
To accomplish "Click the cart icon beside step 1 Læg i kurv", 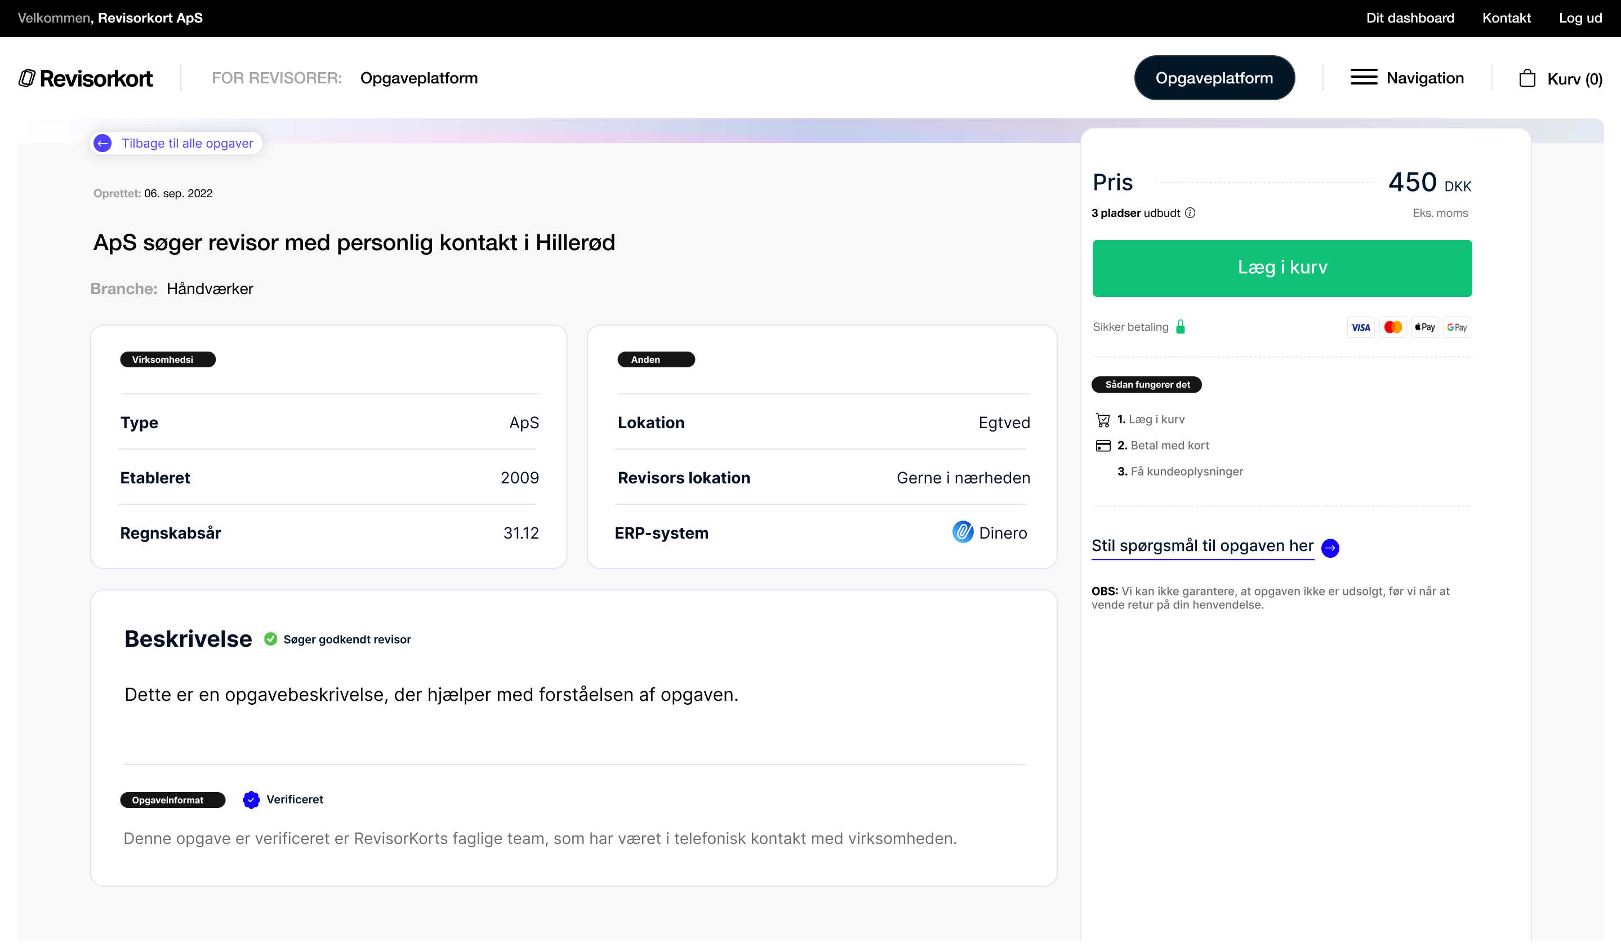I will pyautogui.click(x=1102, y=420).
